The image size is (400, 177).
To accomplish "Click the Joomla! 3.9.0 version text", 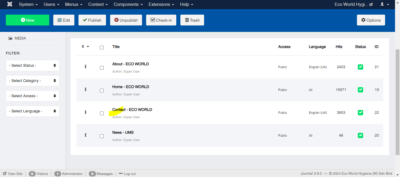I will coord(311,173).
